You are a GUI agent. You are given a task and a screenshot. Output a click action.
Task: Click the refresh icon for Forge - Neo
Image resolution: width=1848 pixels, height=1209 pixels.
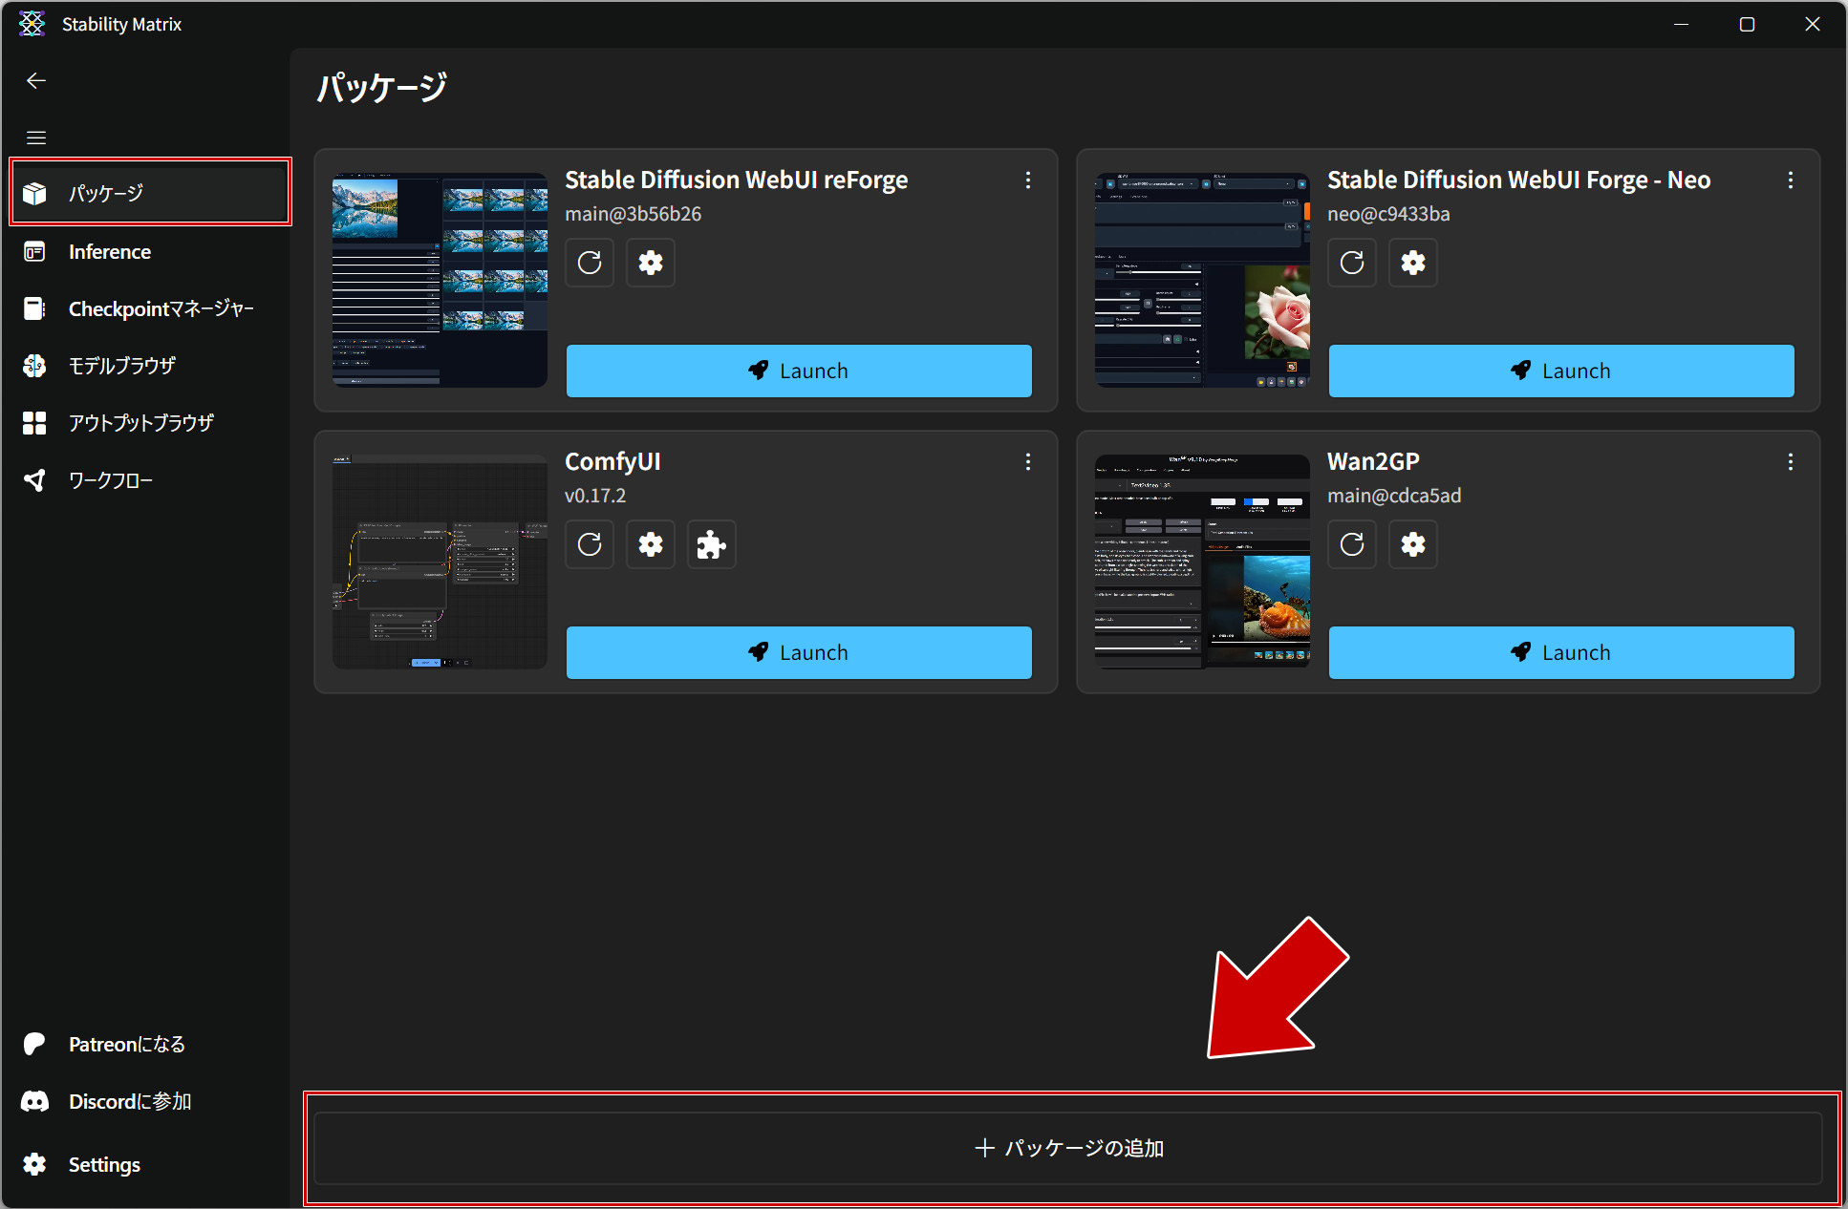(1352, 263)
